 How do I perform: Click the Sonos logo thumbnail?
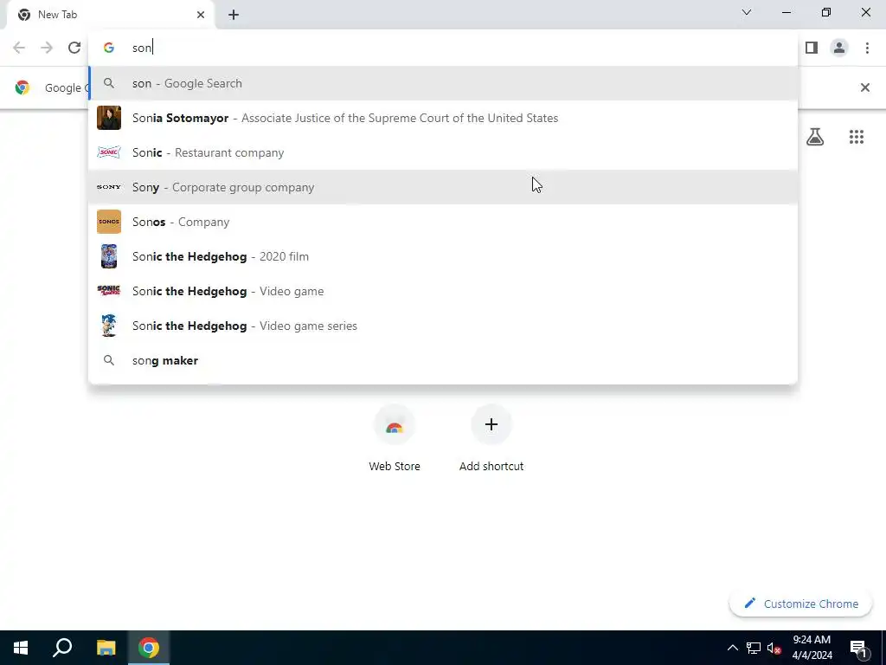(109, 222)
